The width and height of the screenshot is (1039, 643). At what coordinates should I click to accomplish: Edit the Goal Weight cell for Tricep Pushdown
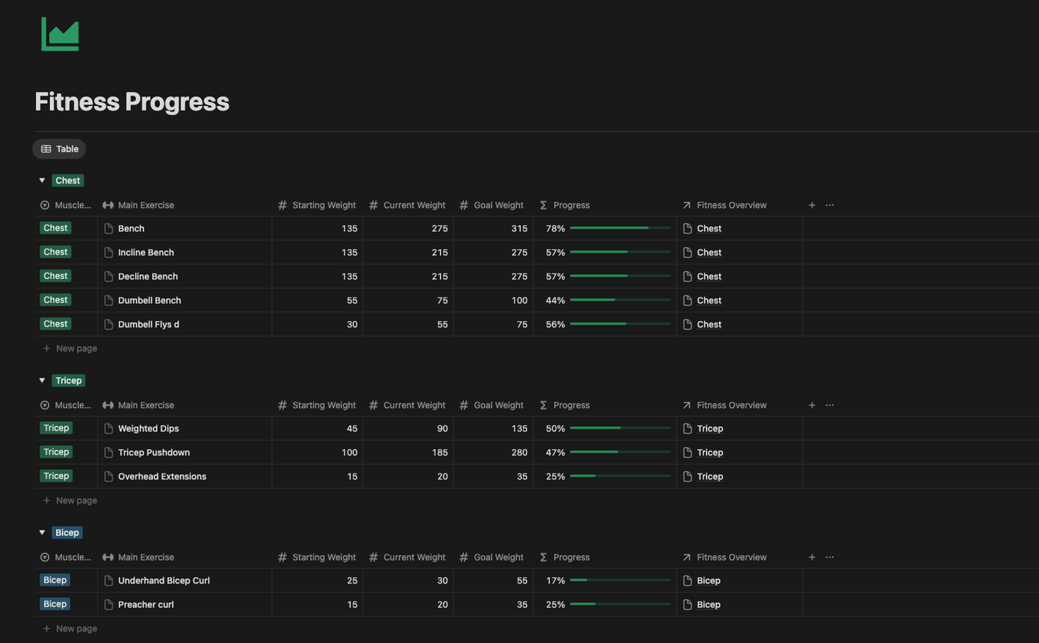click(x=493, y=453)
